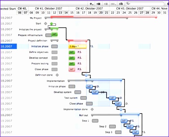Image resolution: width=169 pixels, height=137 pixels.
Task: Select the blue Roll out group bar
Action: point(130,114)
